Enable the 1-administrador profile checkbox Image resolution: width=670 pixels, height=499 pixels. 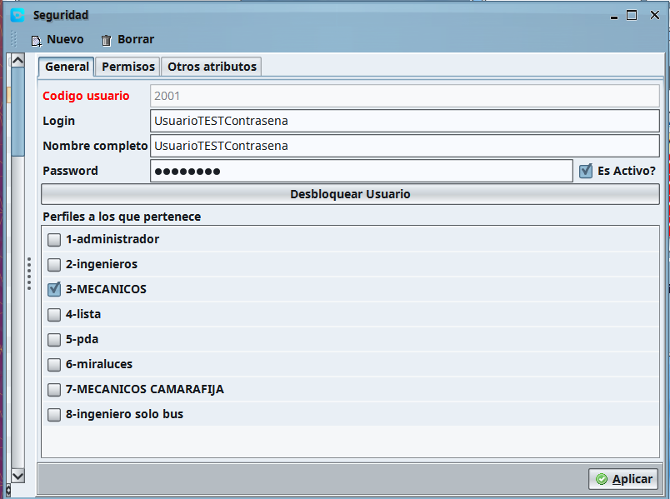click(x=54, y=240)
